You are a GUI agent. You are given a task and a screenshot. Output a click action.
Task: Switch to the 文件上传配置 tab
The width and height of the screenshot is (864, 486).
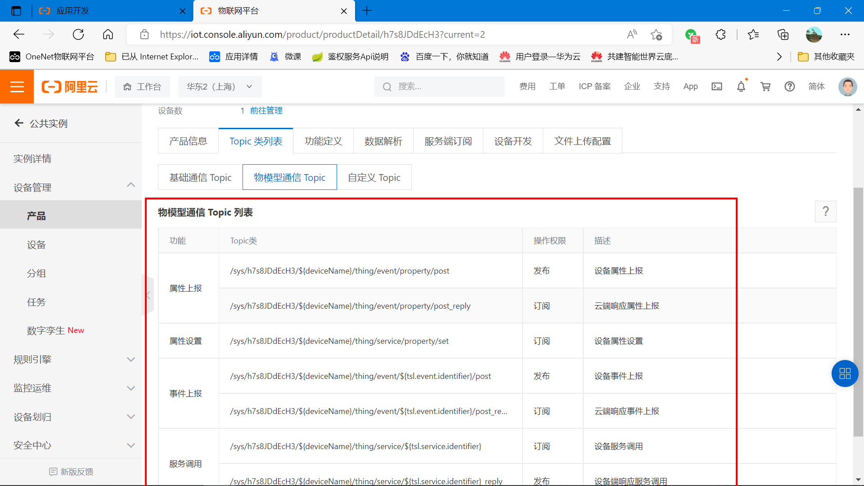[582, 141]
